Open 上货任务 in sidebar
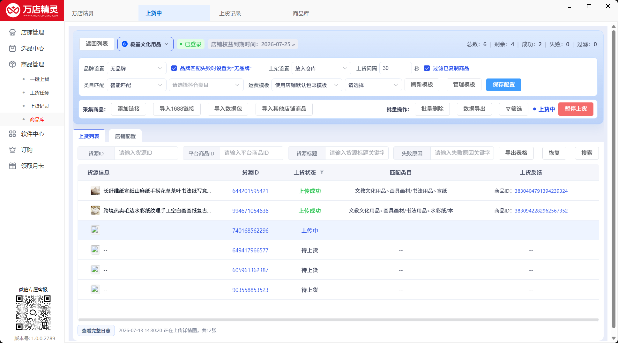This screenshot has height=343, width=618. click(40, 93)
